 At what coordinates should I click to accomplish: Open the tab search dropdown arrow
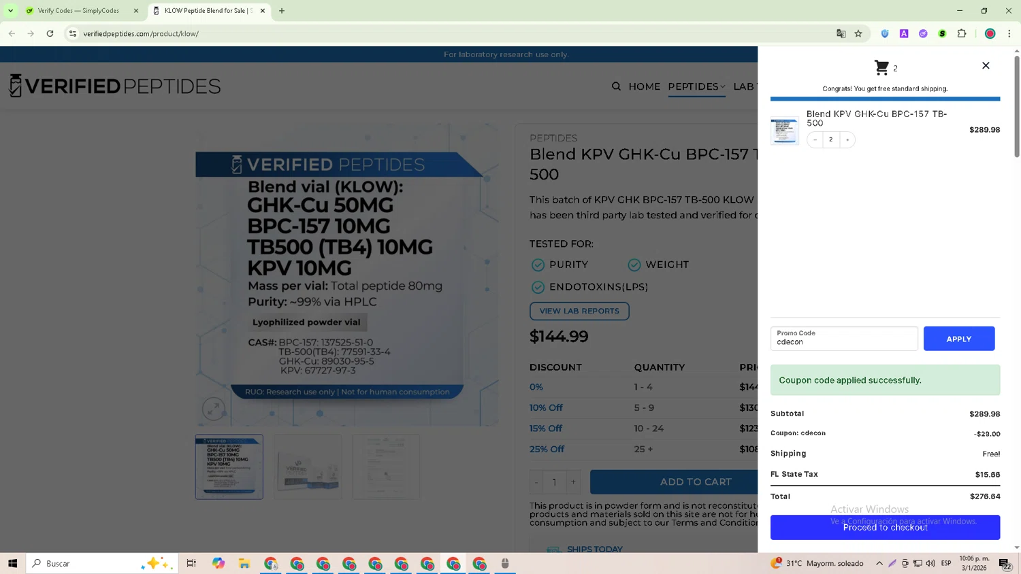click(10, 11)
